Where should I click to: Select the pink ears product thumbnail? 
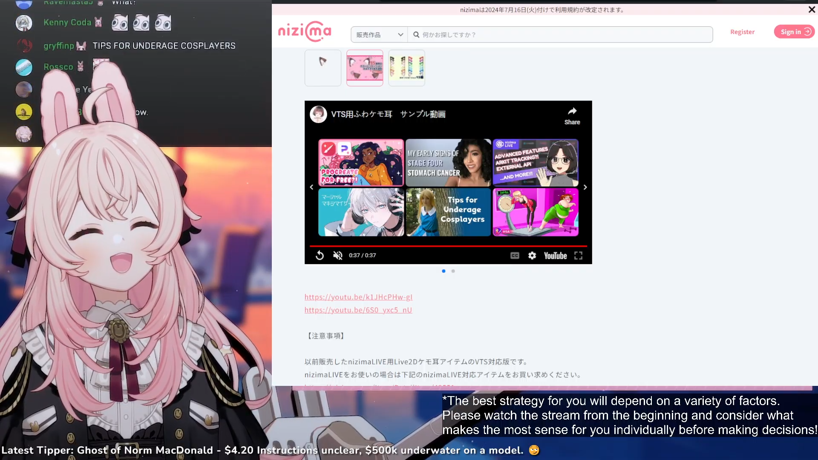click(x=365, y=68)
